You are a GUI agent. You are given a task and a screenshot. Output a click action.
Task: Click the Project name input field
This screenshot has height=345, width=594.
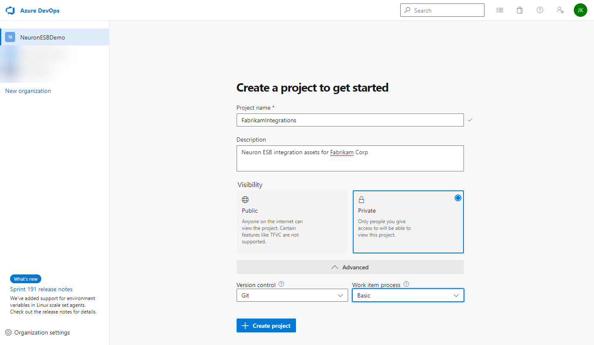(x=350, y=120)
